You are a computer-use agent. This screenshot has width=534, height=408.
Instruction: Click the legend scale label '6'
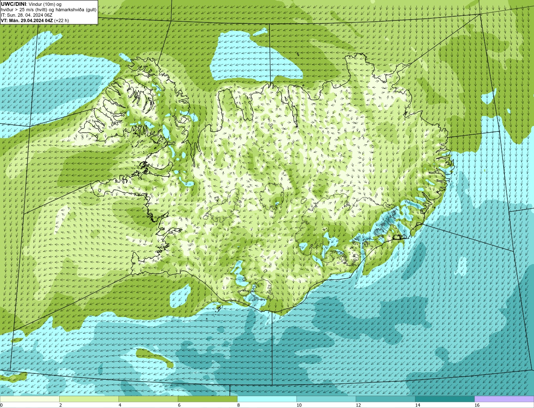click(x=179, y=405)
